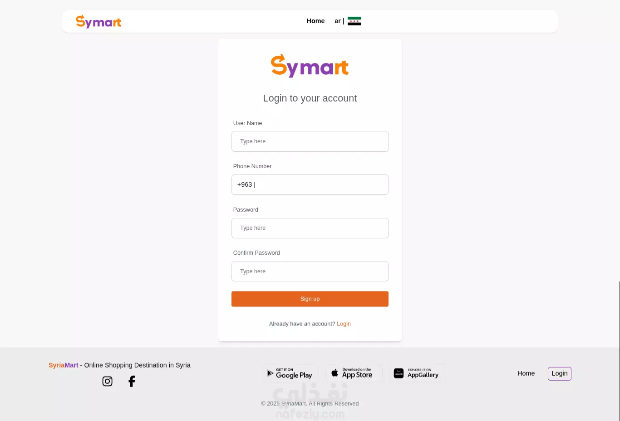Click the Huawei AppGallery badge
The height and width of the screenshot is (421, 620).
pyautogui.click(x=418, y=373)
